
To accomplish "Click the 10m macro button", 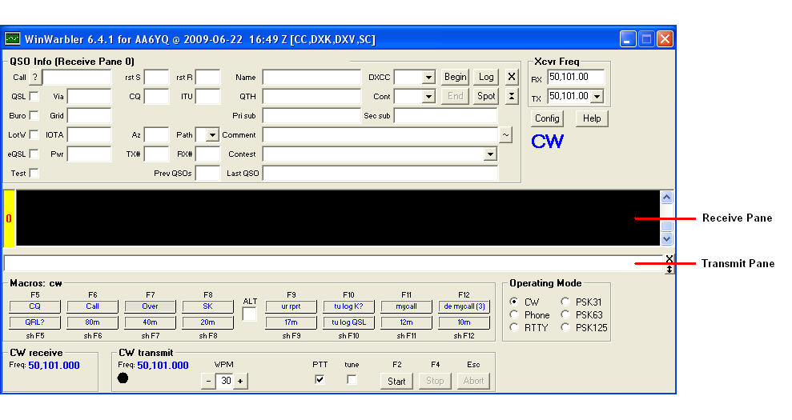I will pos(464,322).
